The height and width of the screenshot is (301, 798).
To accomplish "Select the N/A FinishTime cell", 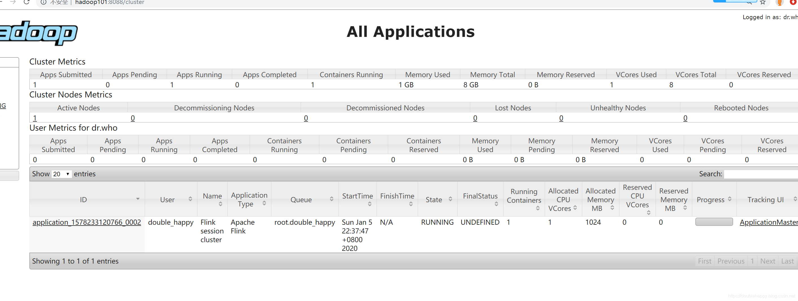I will (x=386, y=222).
